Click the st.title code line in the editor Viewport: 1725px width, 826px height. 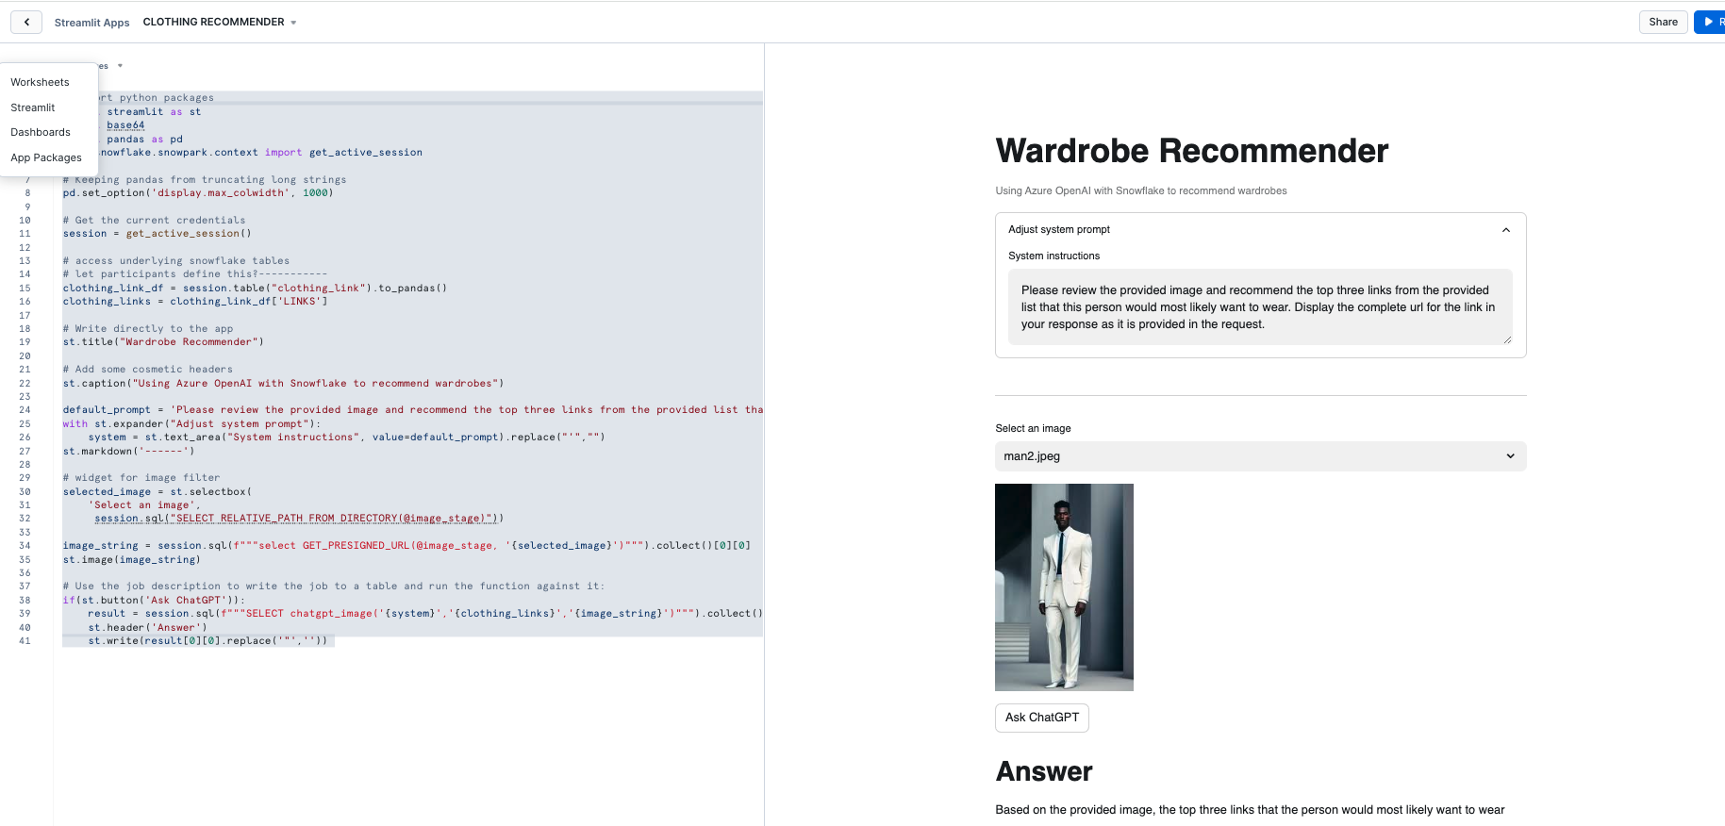click(163, 342)
